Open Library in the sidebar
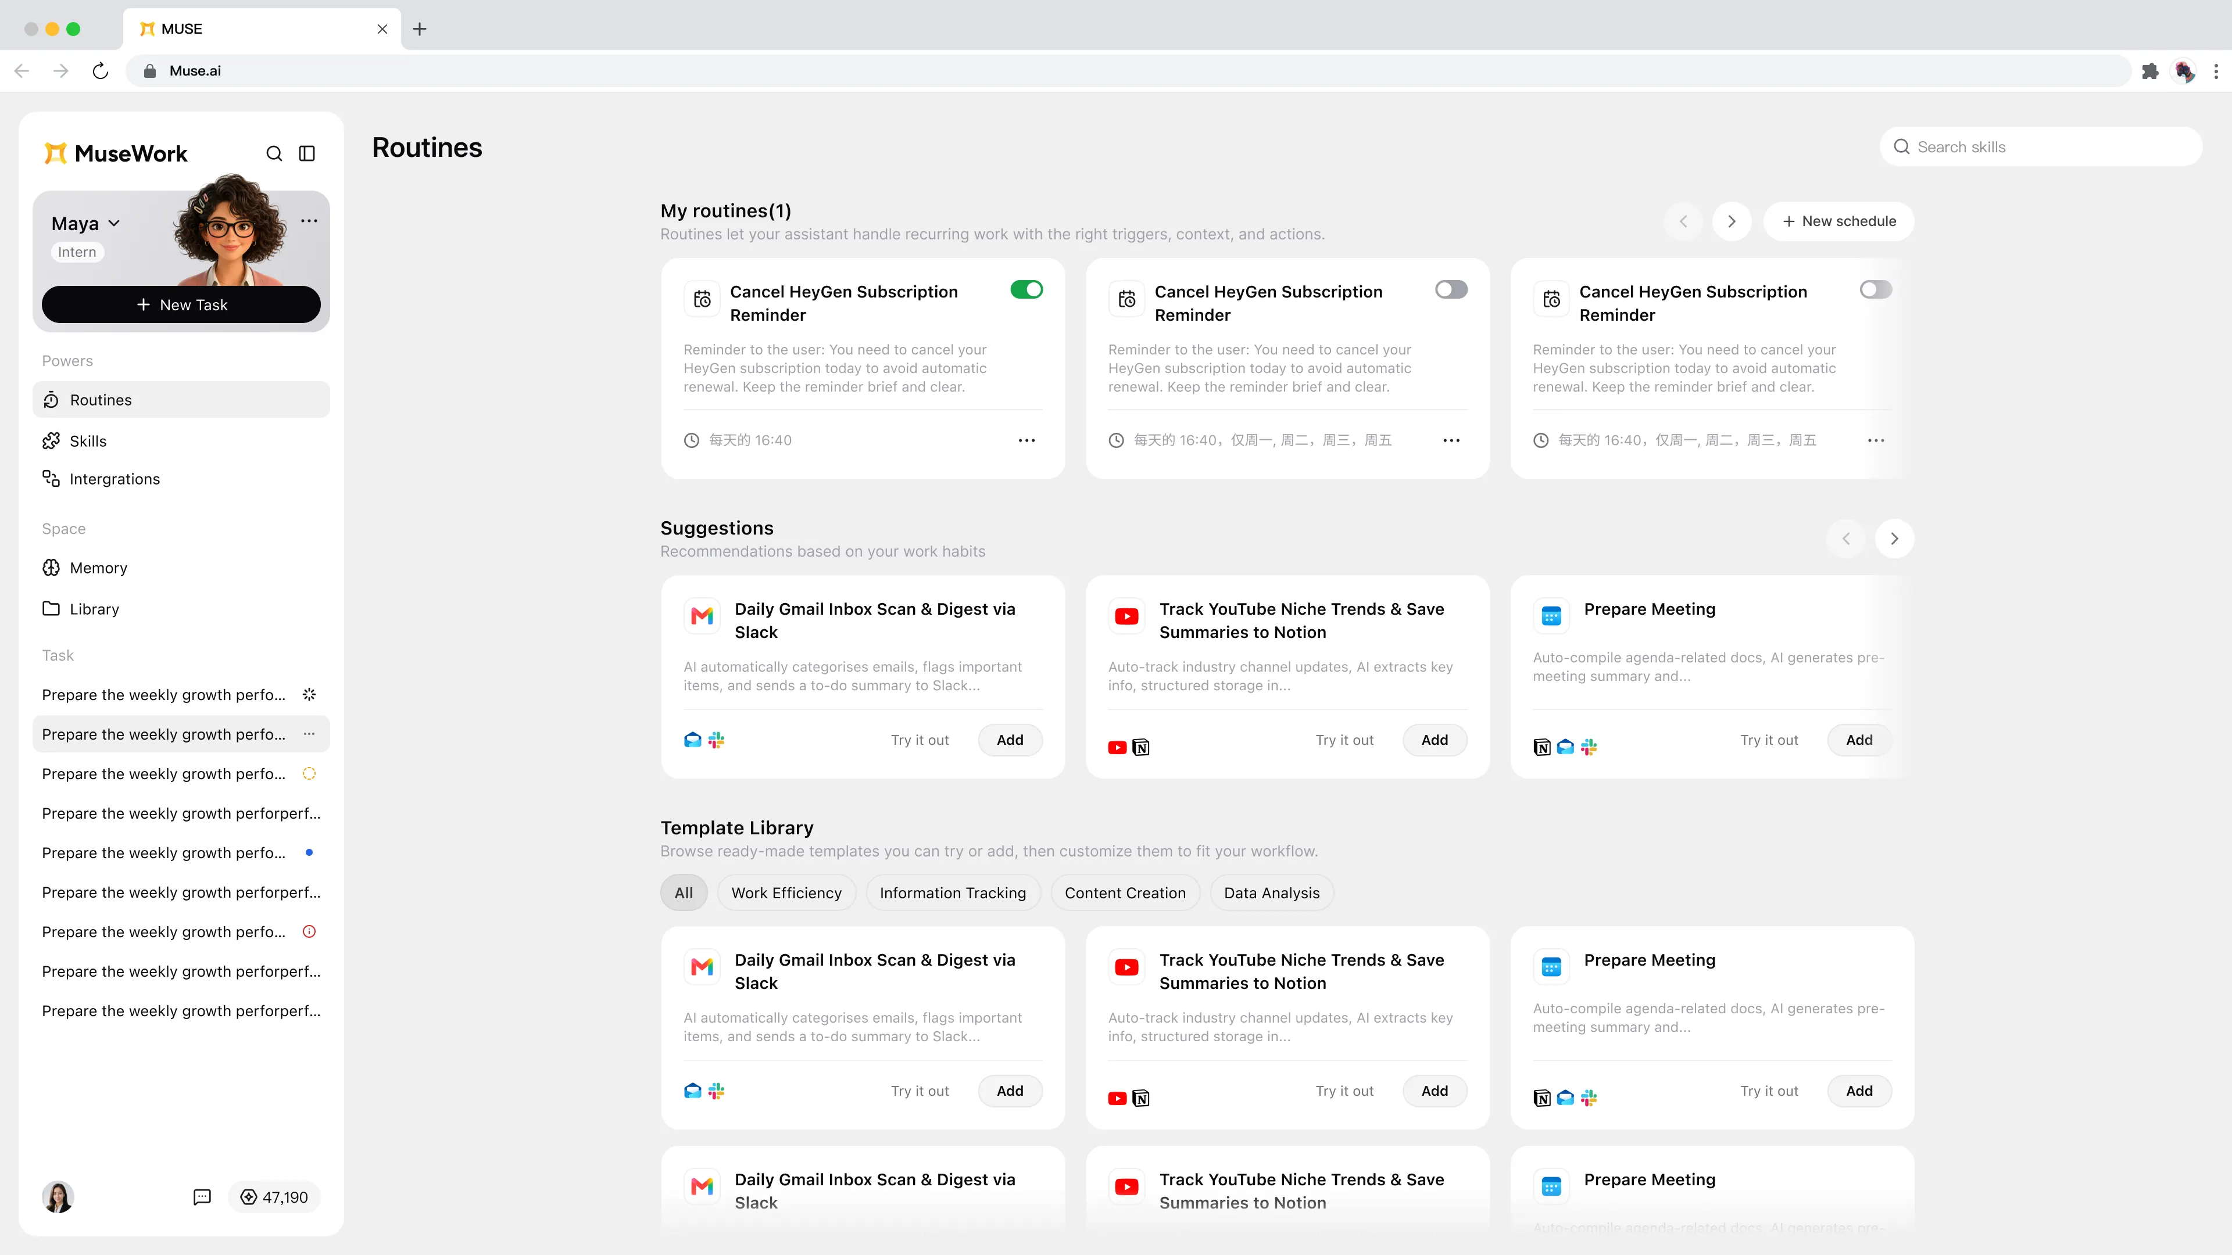 tap(181, 609)
